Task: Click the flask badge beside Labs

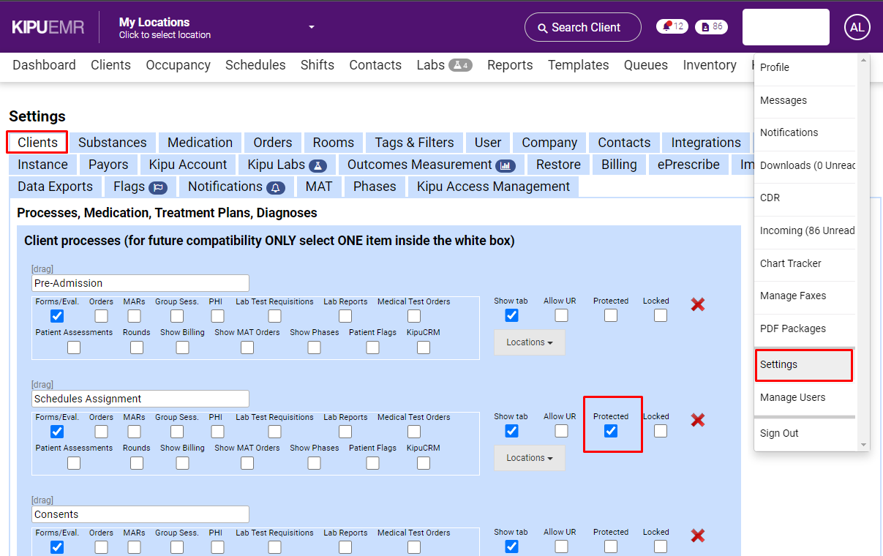Action: (460, 65)
